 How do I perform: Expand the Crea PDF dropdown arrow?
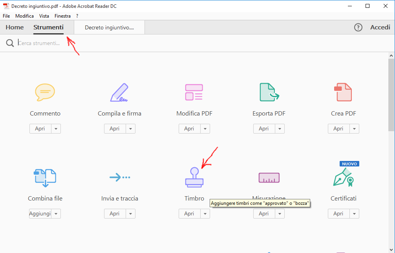tap(354, 128)
